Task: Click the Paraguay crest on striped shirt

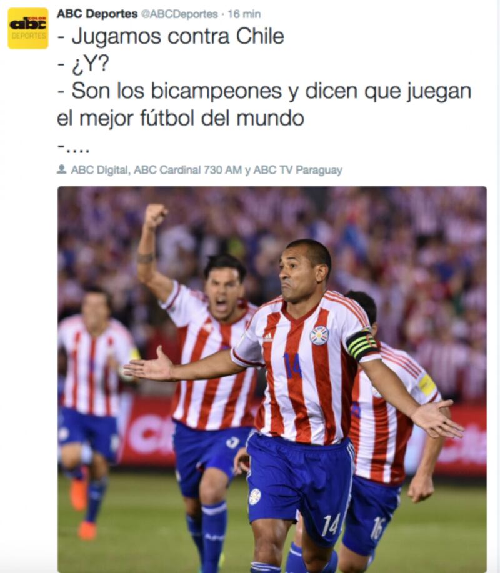Action: pos(319,336)
